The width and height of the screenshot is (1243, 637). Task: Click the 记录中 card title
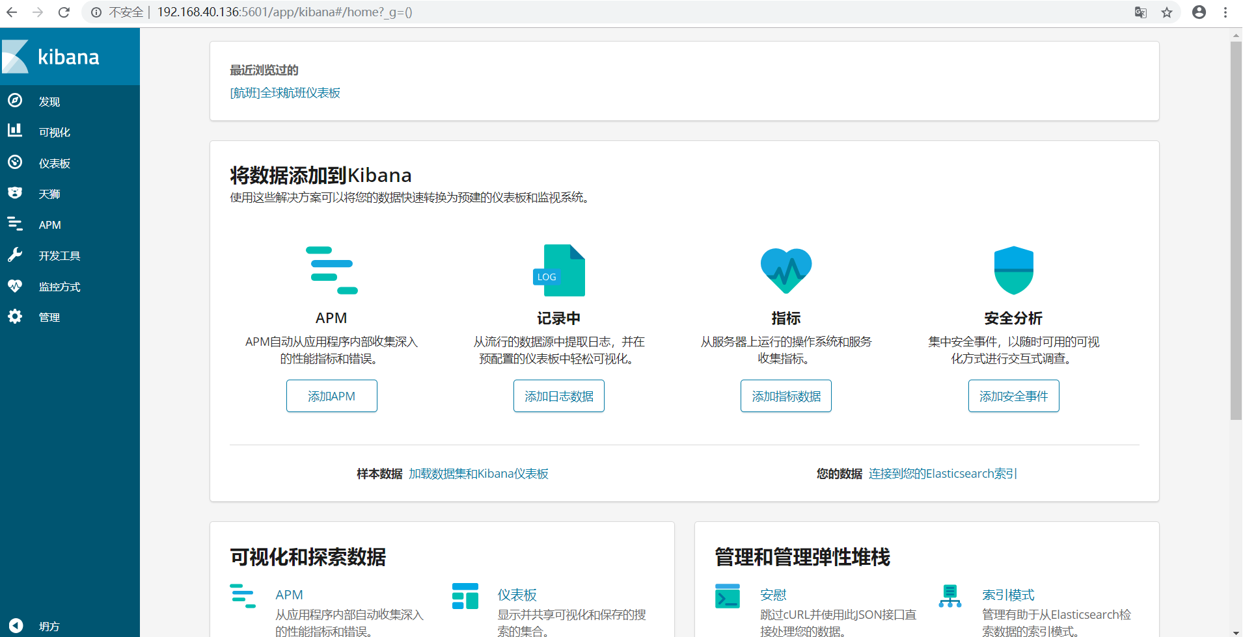tap(559, 318)
